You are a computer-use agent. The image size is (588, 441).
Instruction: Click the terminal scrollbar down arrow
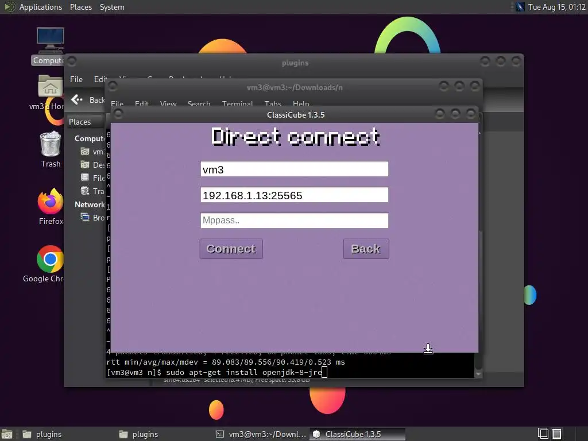(478, 374)
